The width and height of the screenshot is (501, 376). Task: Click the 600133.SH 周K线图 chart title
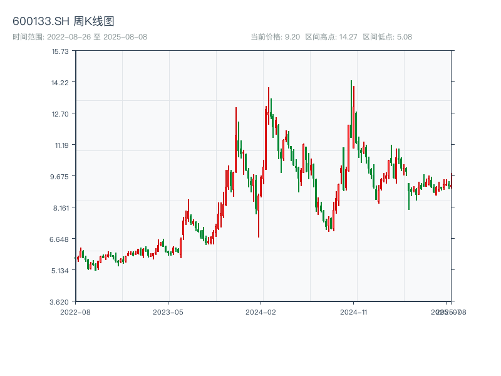[63, 22]
